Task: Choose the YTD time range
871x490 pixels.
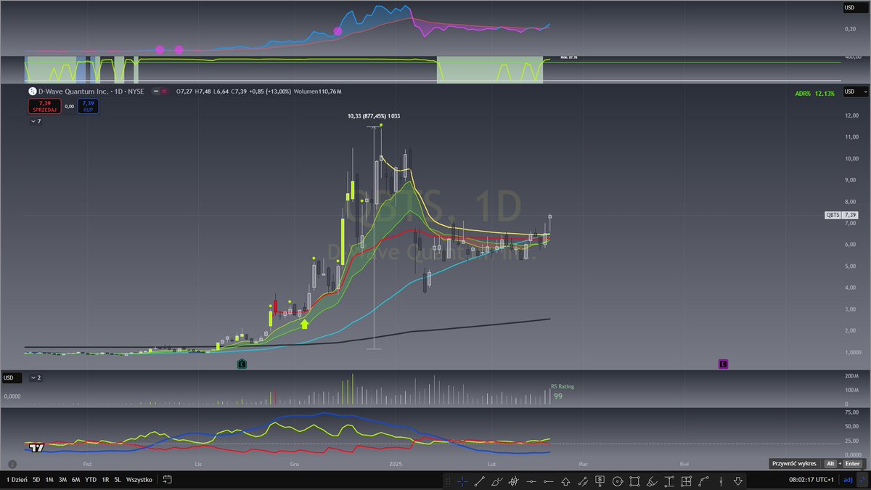Action: (x=91, y=480)
